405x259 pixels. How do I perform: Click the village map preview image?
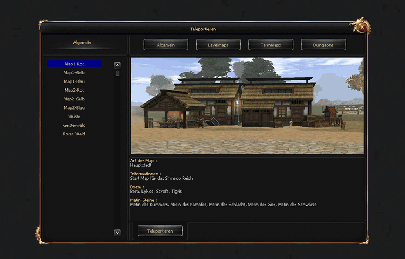(247, 106)
